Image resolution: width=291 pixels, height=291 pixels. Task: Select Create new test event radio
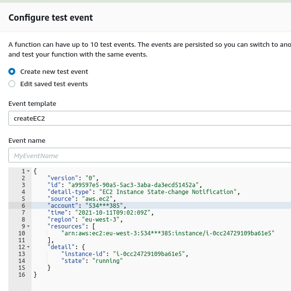12,71
